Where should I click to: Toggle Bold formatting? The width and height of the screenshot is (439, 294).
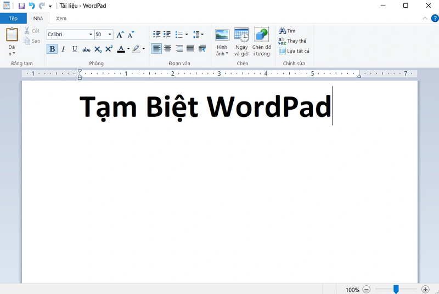(52, 49)
